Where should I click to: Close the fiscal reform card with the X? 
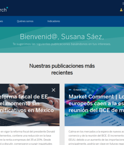pos(53,90)
